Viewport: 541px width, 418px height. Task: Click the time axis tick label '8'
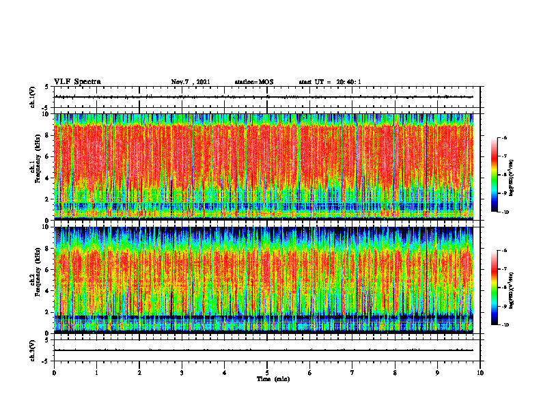[x=395, y=373]
